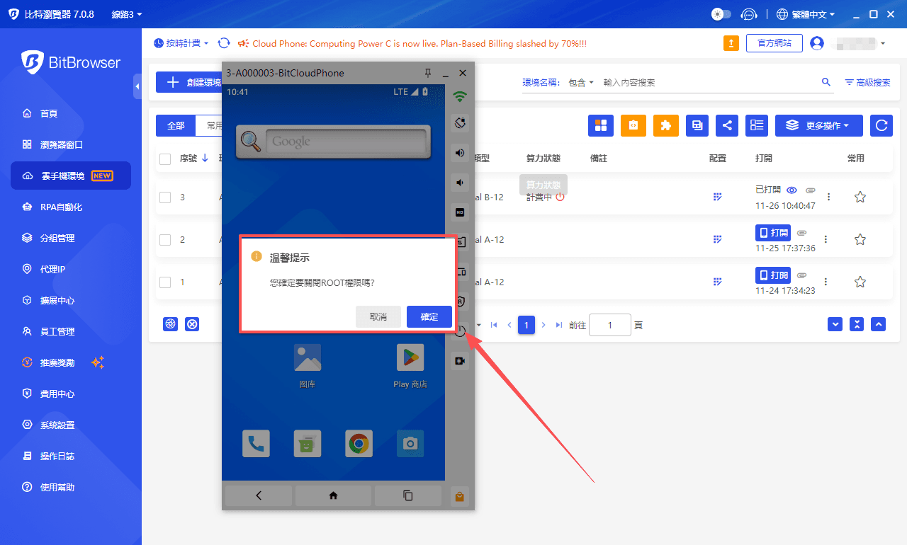Image resolution: width=907 pixels, height=545 pixels.
Task: Open the orange extension puzzle icon
Action: coord(665,125)
